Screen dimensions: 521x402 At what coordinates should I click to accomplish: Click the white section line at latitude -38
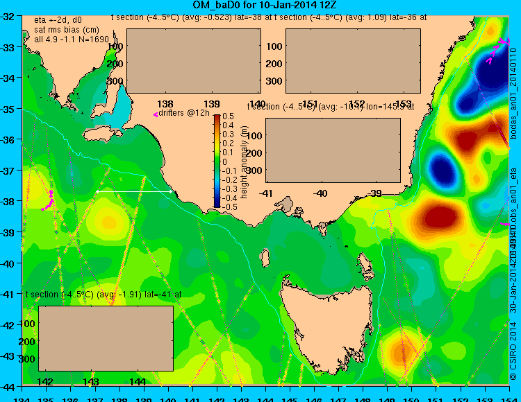pyautogui.click(x=134, y=191)
